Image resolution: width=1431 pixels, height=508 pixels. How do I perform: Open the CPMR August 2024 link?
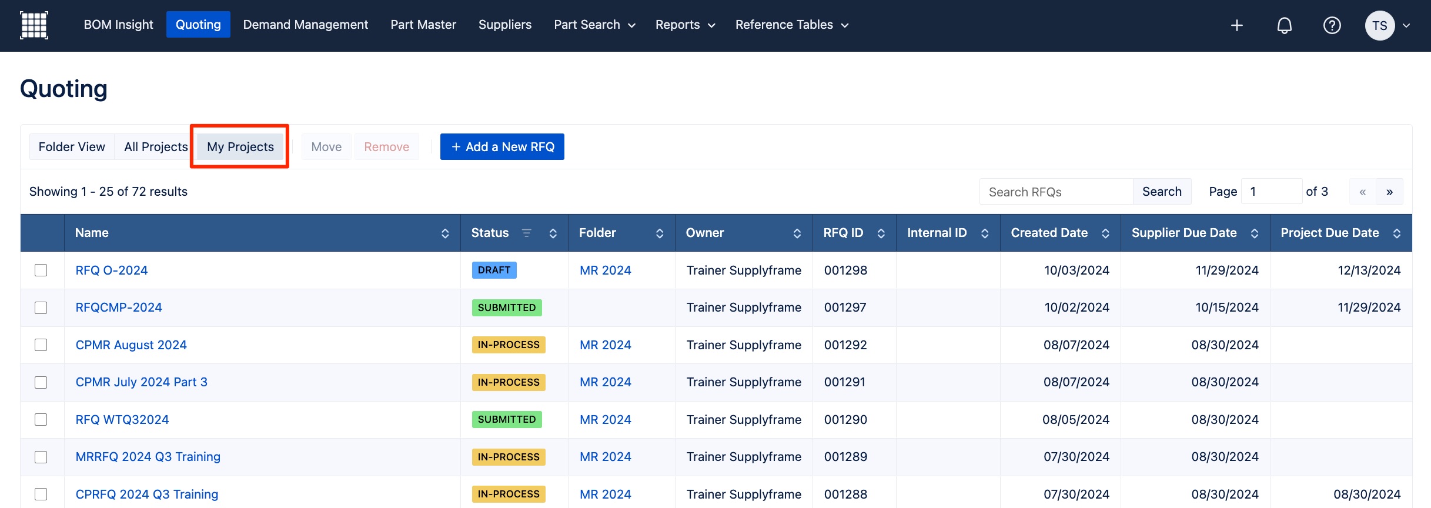(131, 345)
